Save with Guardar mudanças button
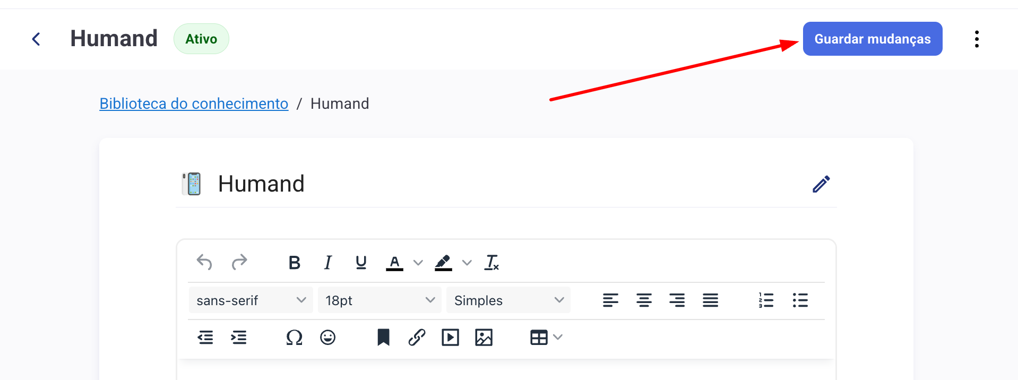 click(x=873, y=39)
